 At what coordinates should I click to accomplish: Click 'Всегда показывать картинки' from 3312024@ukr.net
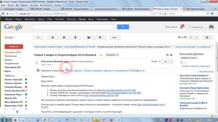[114, 71]
